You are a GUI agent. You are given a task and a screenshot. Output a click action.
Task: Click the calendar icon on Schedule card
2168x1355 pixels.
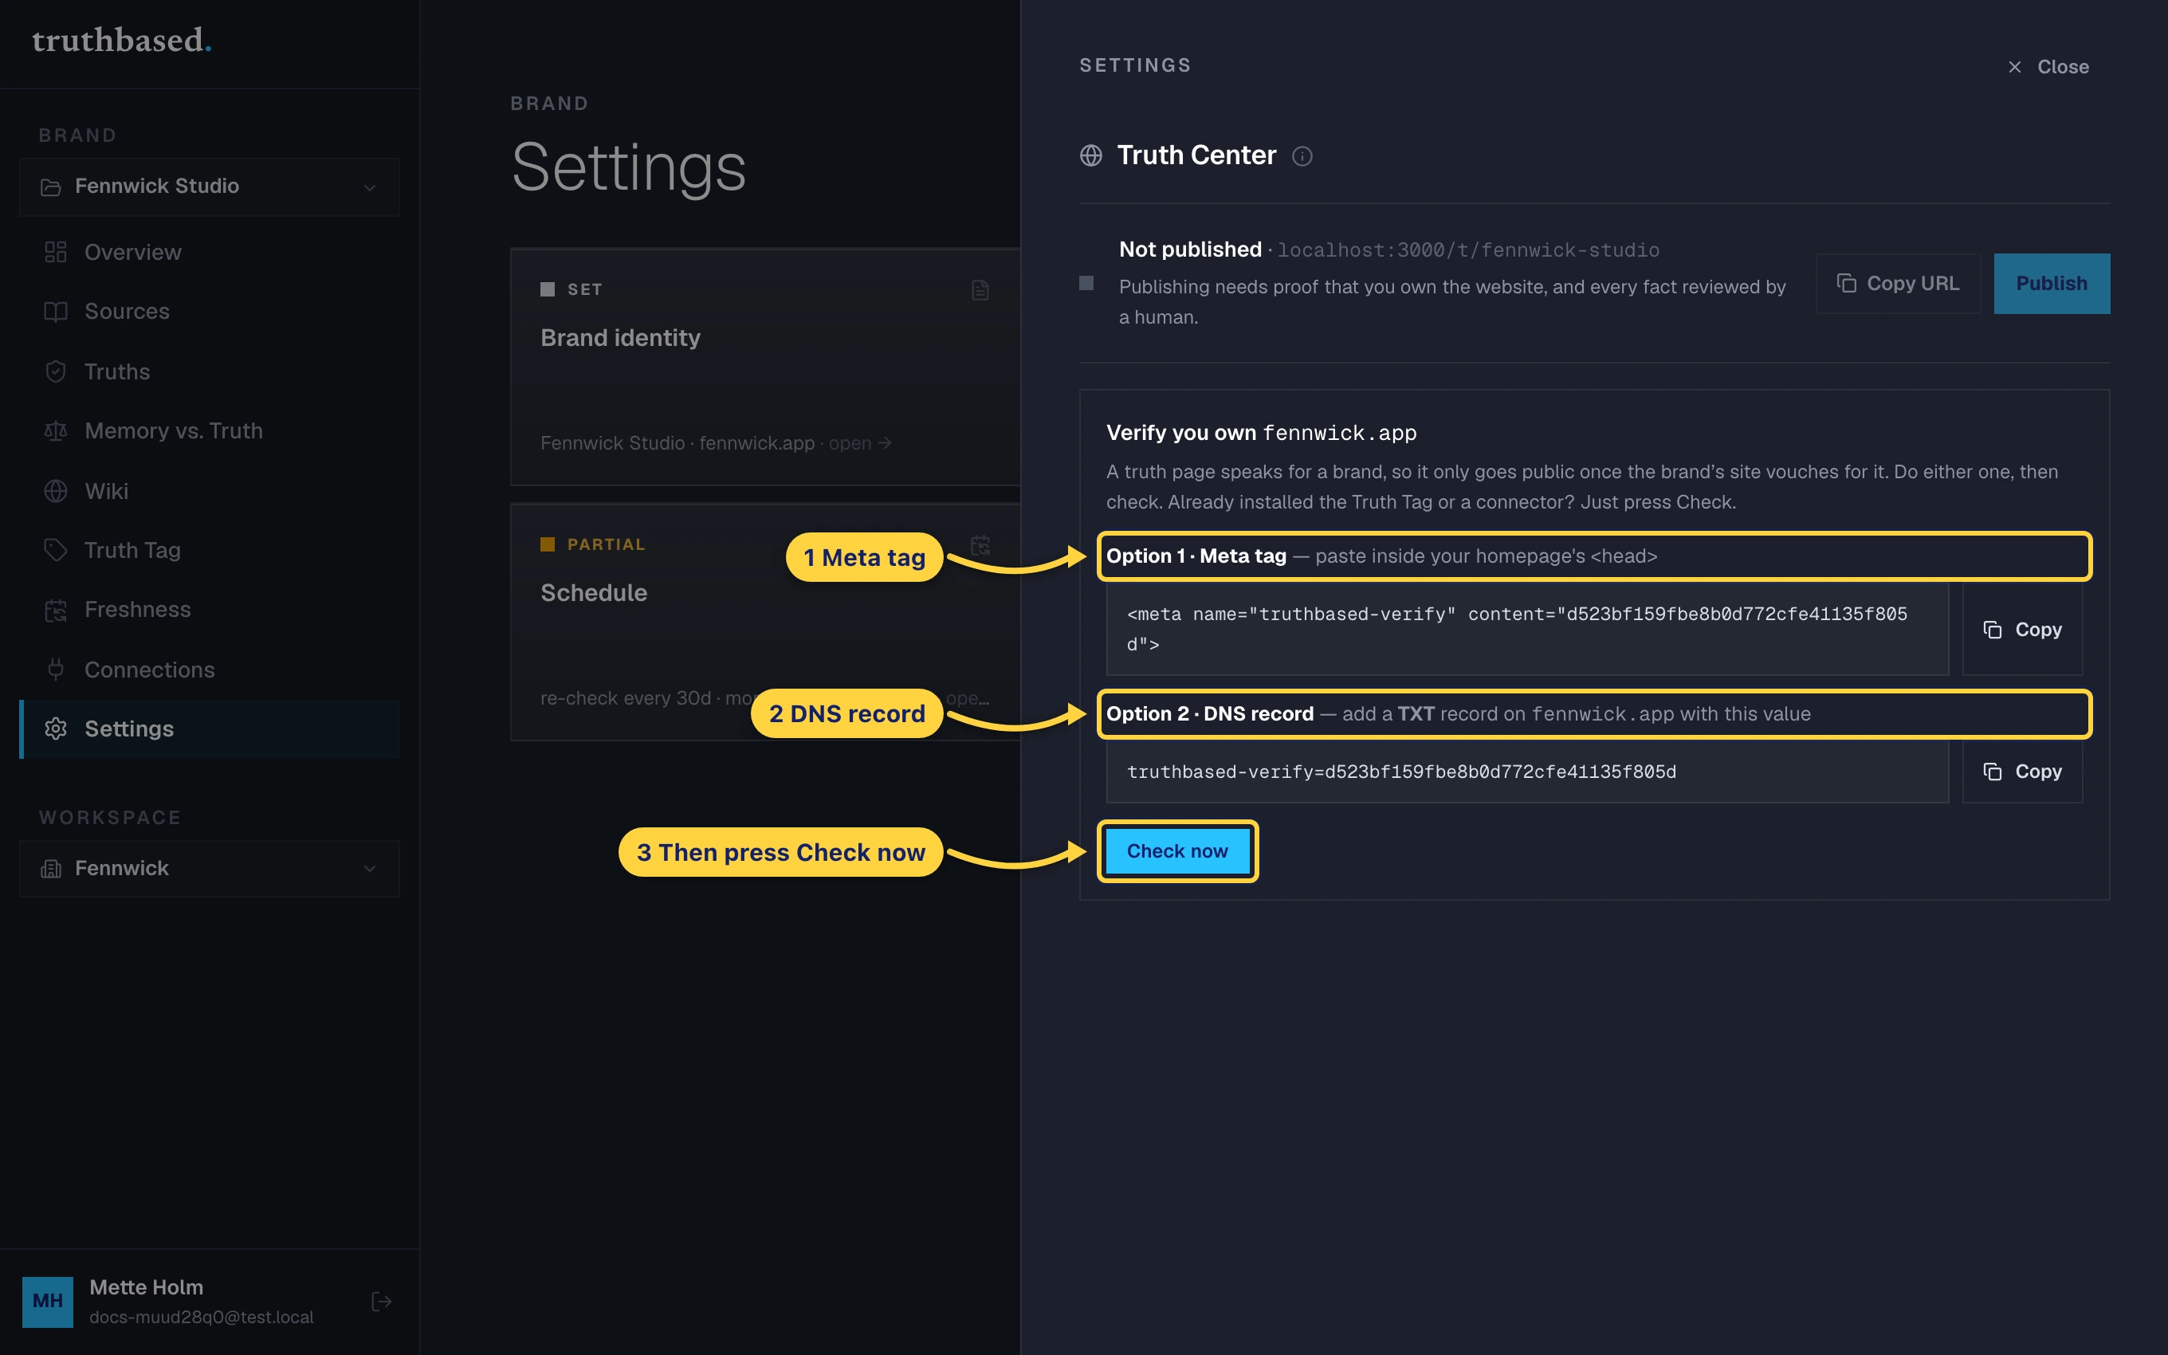[x=980, y=545]
